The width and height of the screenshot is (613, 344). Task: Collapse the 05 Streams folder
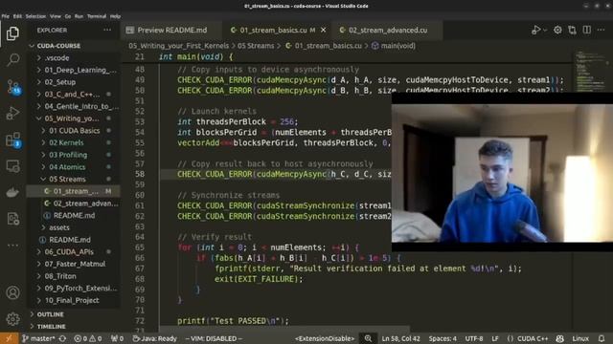coord(74,179)
